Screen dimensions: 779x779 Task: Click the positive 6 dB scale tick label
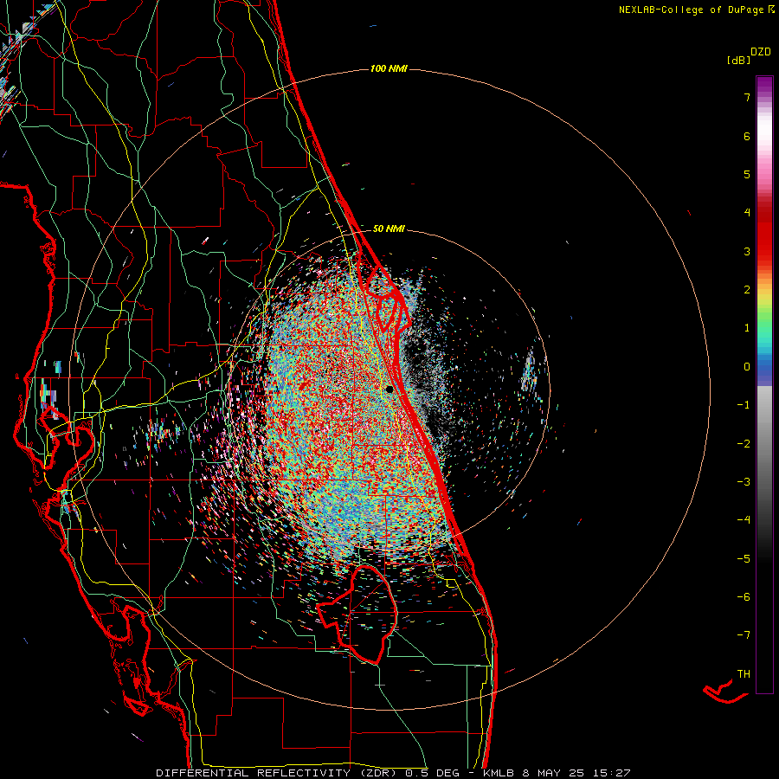coord(747,136)
